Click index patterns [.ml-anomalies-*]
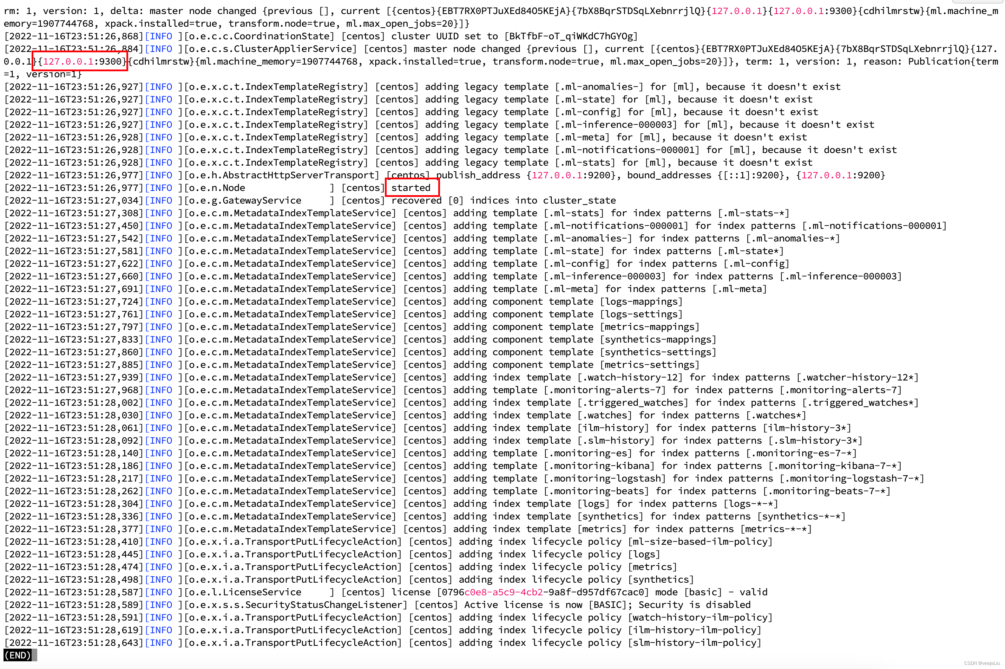 click(x=793, y=238)
